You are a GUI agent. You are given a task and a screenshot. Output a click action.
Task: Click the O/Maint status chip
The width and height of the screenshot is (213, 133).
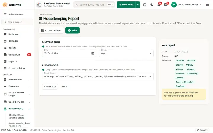(180, 78)
